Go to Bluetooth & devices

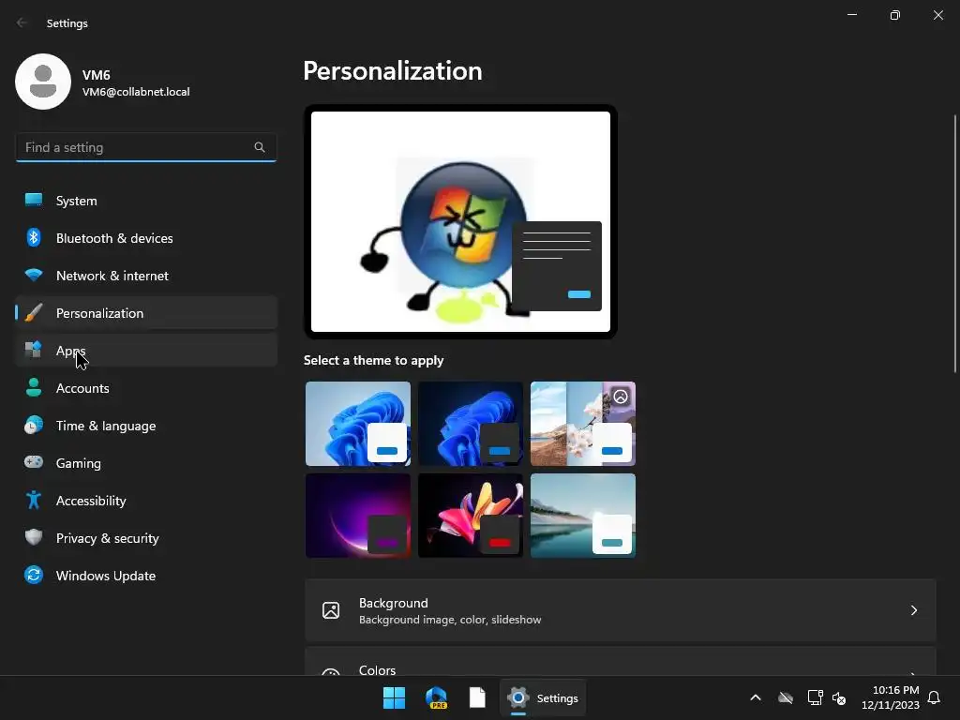click(146, 238)
